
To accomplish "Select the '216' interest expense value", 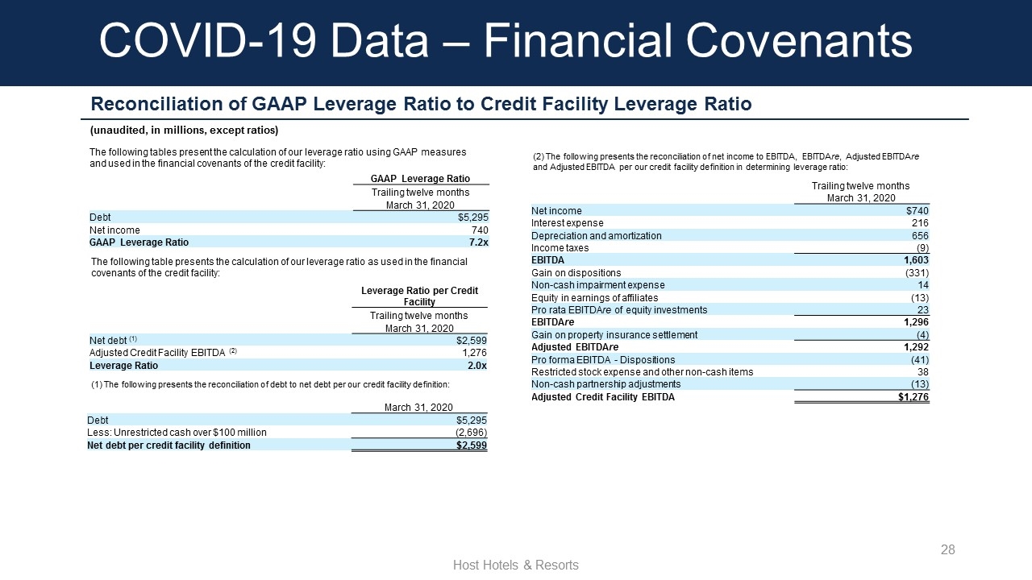I will (x=920, y=223).
